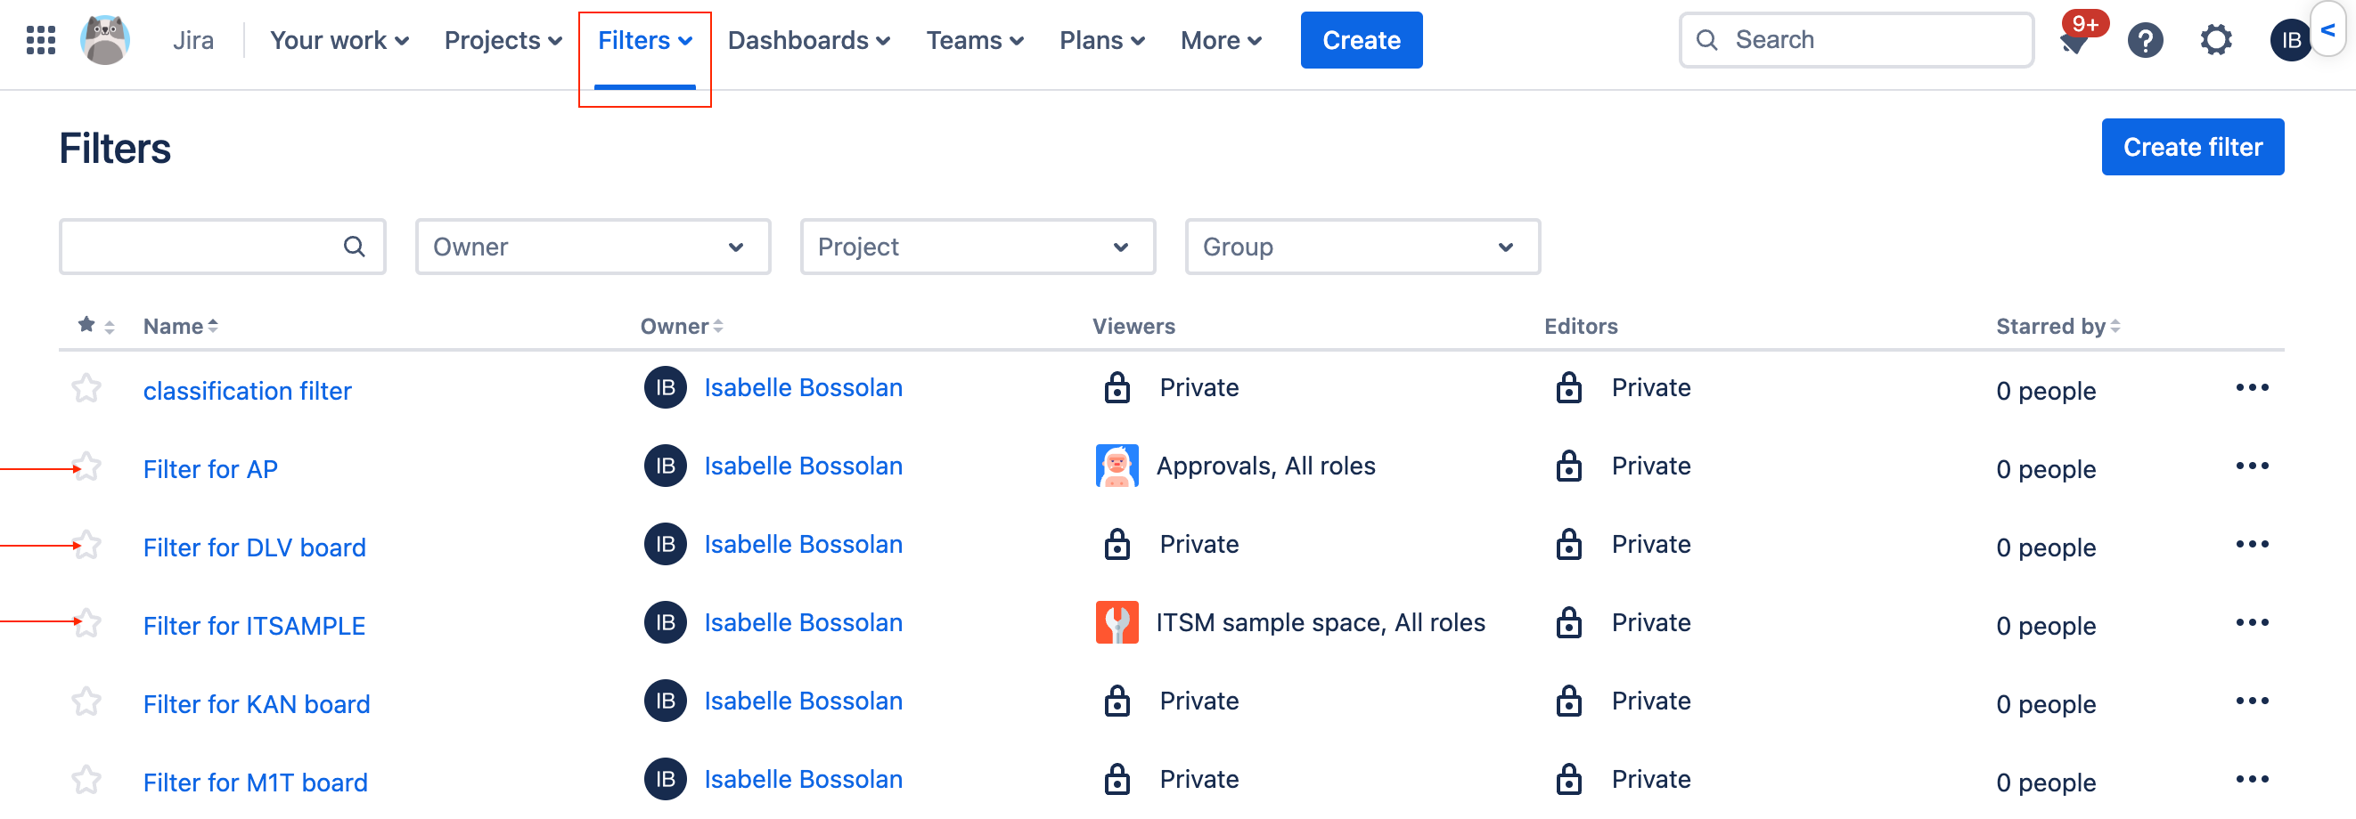Open the Projects menu

(502, 40)
